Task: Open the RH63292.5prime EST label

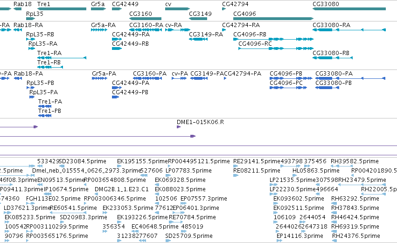Action: point(355,199)
